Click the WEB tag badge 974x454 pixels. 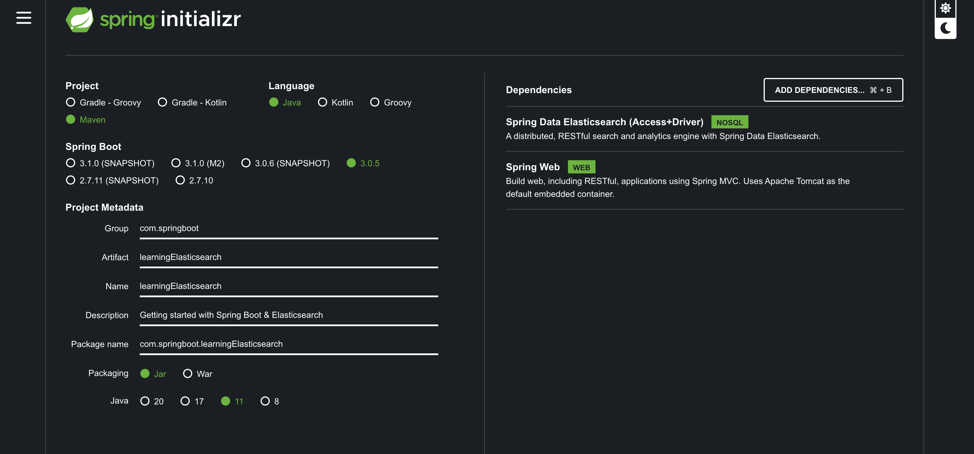point(581,167)
